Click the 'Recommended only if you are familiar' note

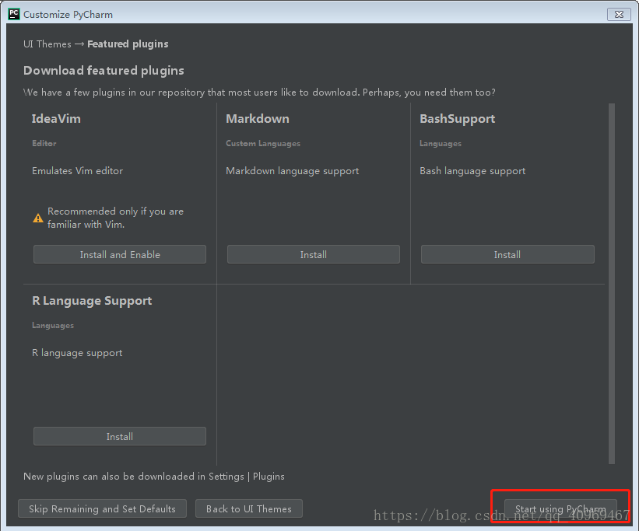tap(116, 218)
